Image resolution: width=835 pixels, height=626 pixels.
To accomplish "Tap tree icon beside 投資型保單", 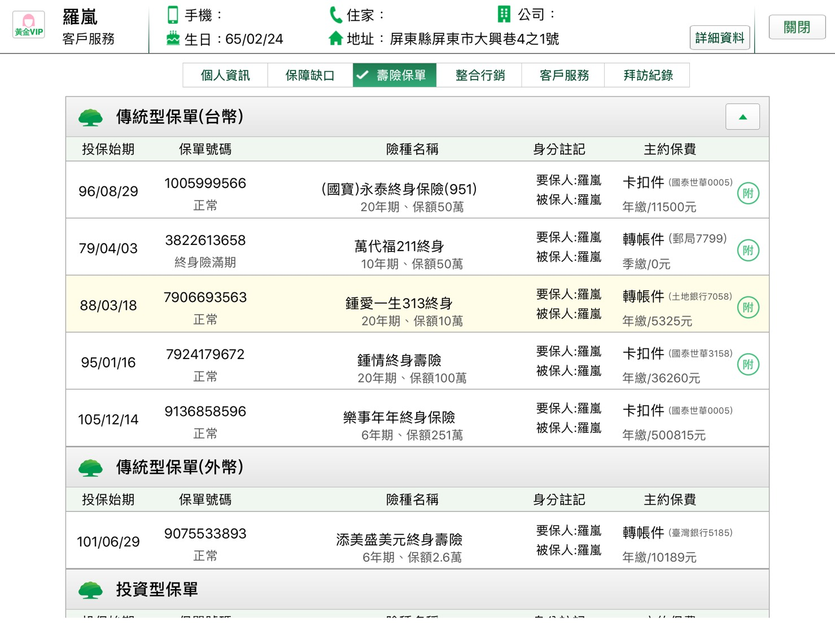I will (90, 590).
